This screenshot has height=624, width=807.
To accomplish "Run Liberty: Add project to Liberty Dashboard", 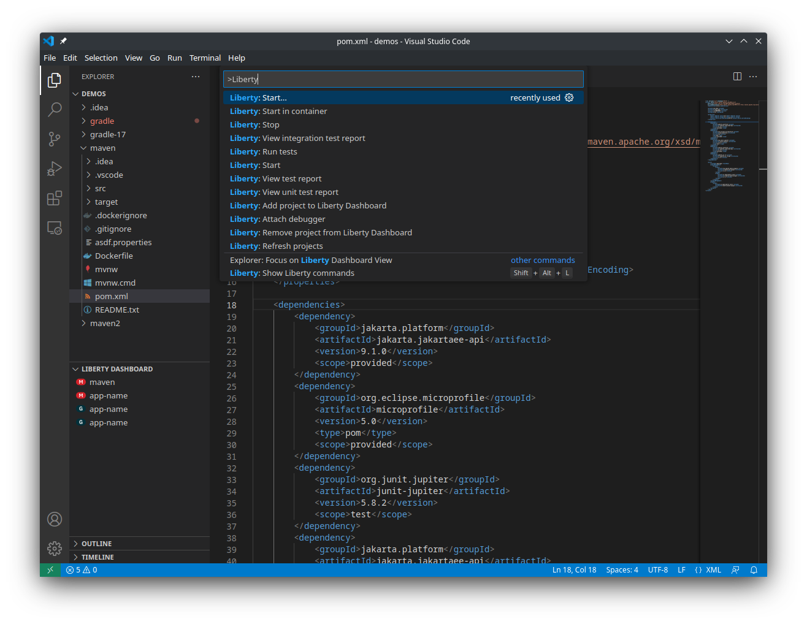I will [x=402, y=205].
